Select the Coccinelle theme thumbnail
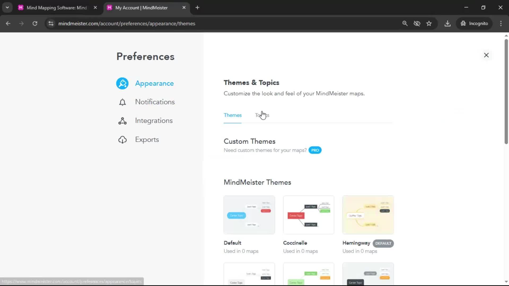509x286 pixels. (x=309, y=215)
